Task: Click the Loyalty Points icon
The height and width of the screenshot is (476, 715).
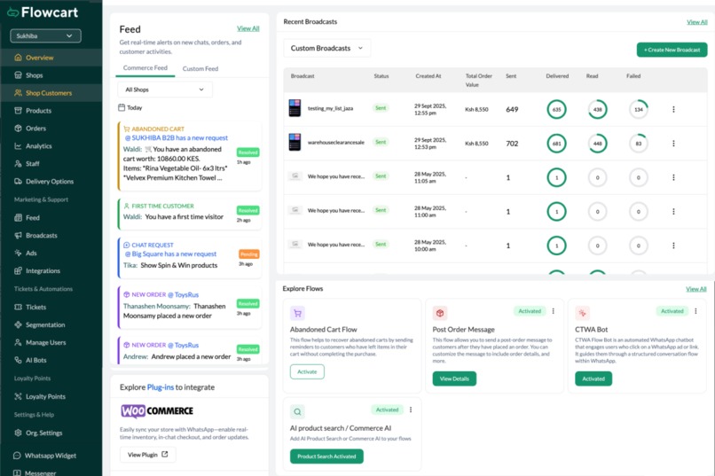Action: tap(19, 396)
